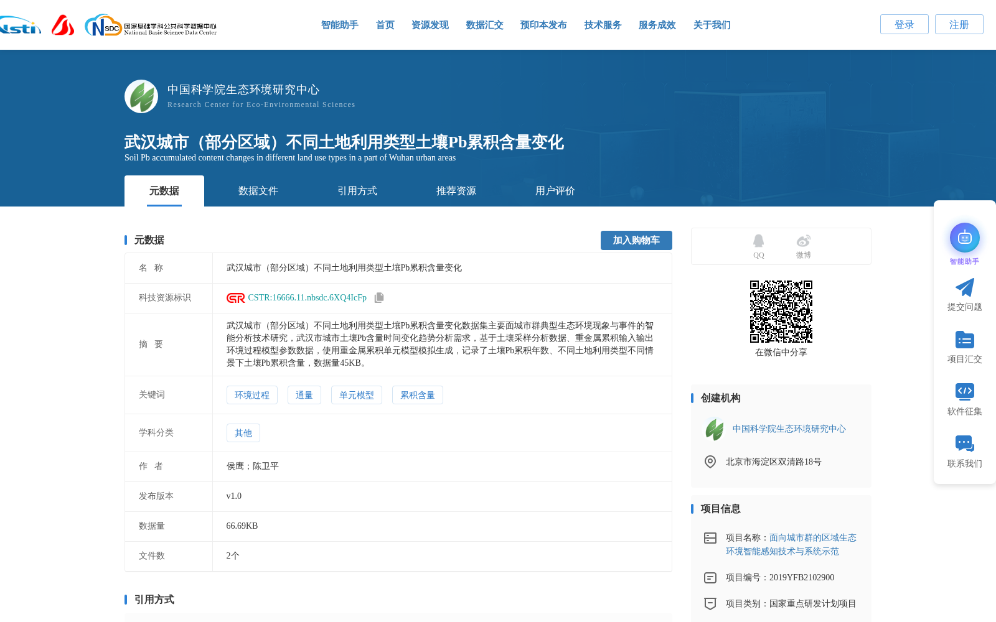Switch to 用户评价 tab
The width and height of the screenshot is (996, 622).
[x=555, y=191]
